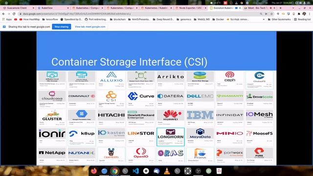Open the html5-Presentation bookmarks folder

(x=139, y=20)
